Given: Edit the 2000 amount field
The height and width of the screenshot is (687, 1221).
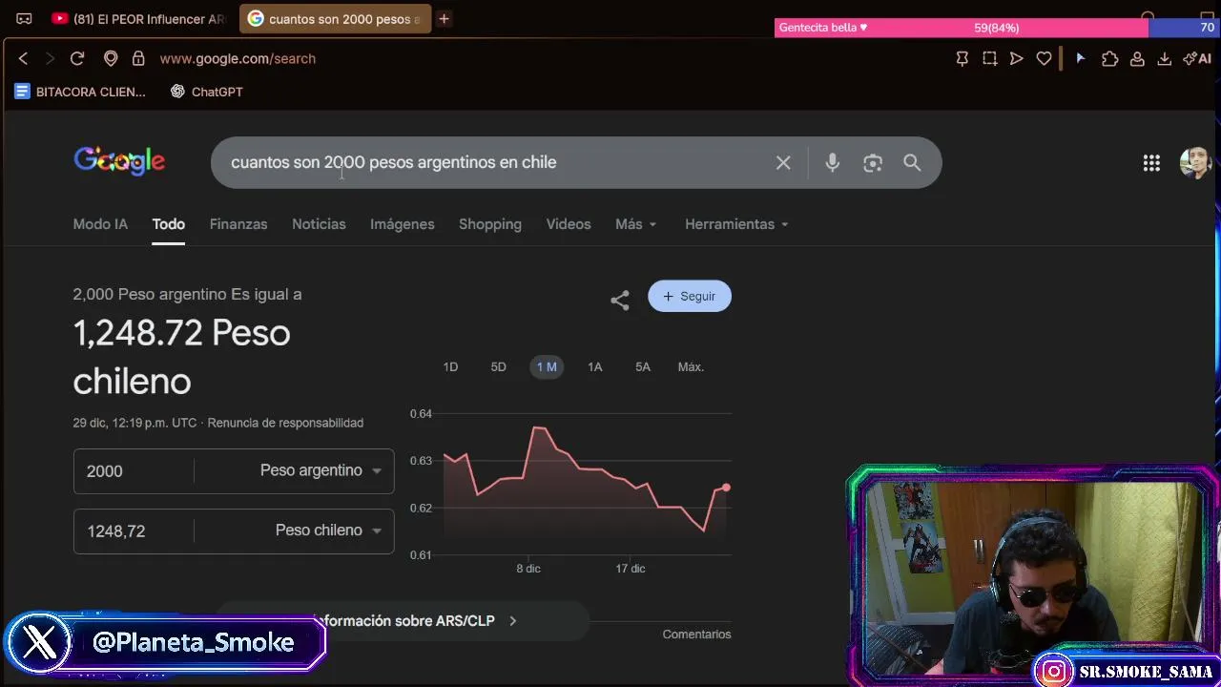Looking at the screenshot, I should [x=134, y=471].
